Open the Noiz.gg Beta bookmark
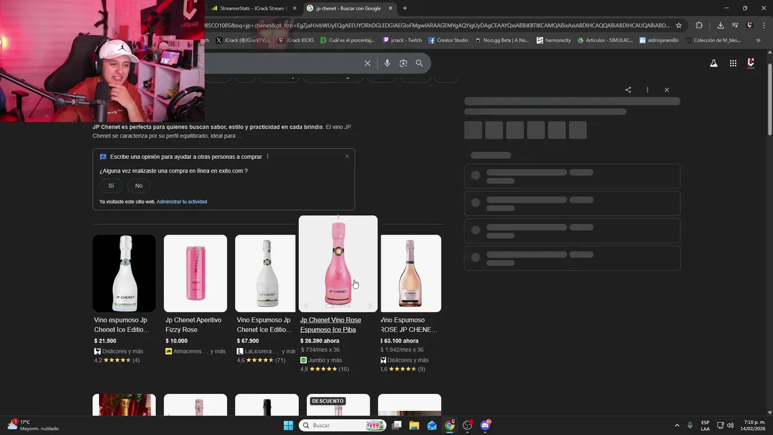 [x=502, y=40]
